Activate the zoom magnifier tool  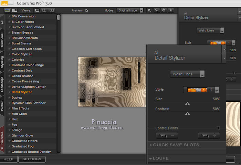click(157, 10)
